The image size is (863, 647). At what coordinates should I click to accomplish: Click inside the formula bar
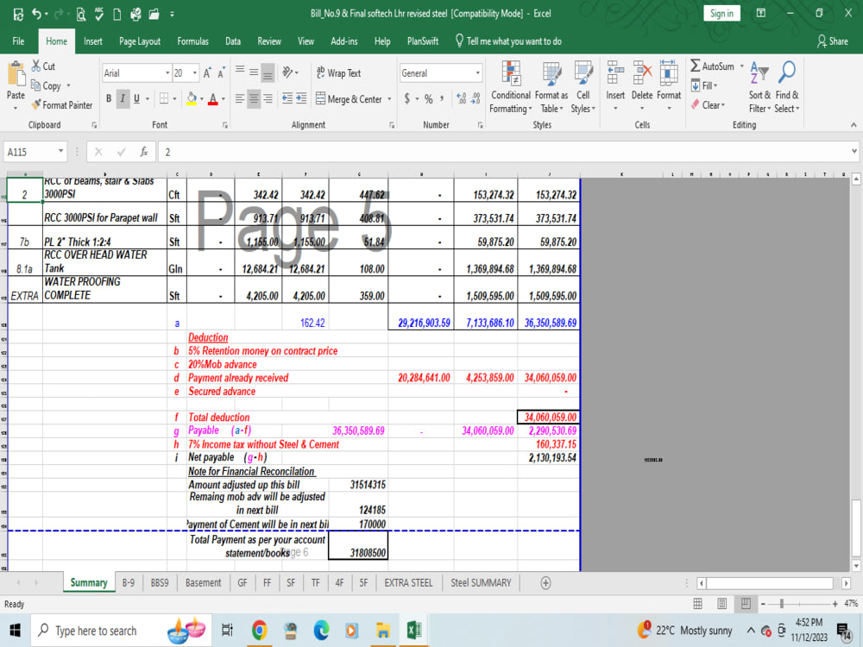[x=345, y=153]
